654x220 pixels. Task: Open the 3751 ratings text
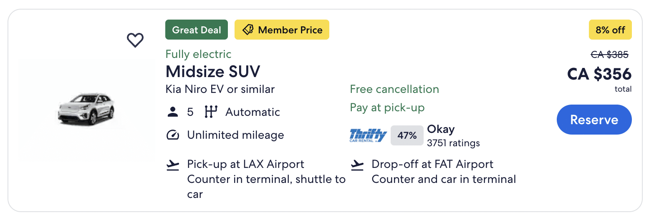click(x=453, y=143)
